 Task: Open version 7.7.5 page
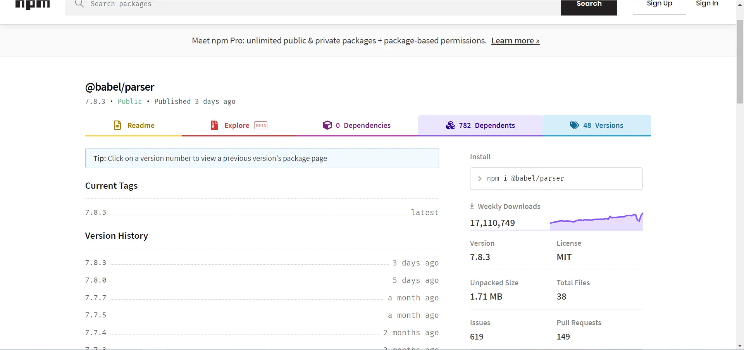pos(96,315)
